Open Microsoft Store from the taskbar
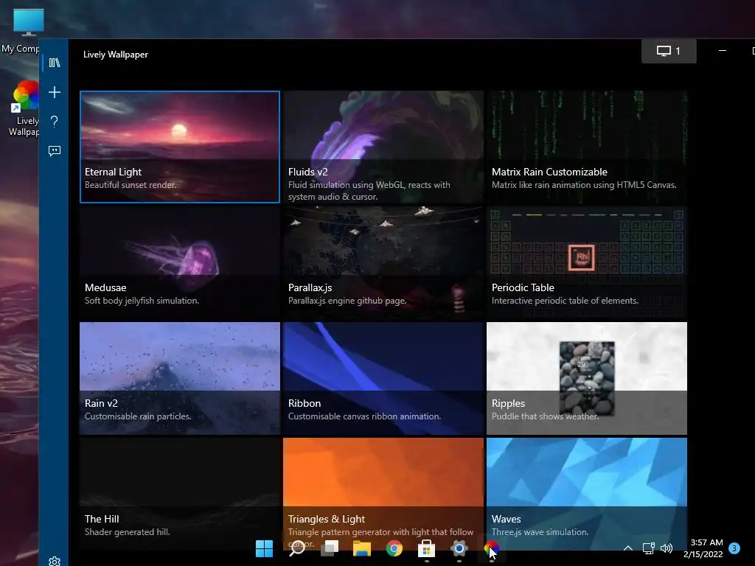This screenshot has height=566, width=755. pos(426,548)
